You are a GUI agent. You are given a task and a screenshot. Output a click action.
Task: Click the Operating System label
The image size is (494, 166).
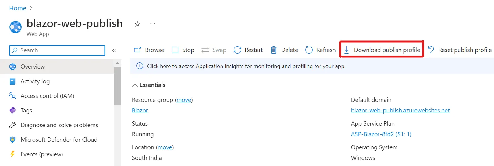coord(374,147)
